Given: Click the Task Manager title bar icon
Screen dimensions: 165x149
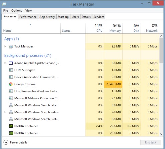Looking at the screenshot, I should pos(4,4).
